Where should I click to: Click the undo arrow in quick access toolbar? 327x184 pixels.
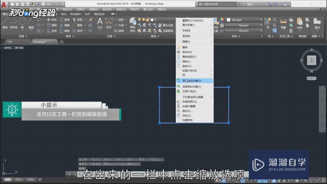pos(49,4)
